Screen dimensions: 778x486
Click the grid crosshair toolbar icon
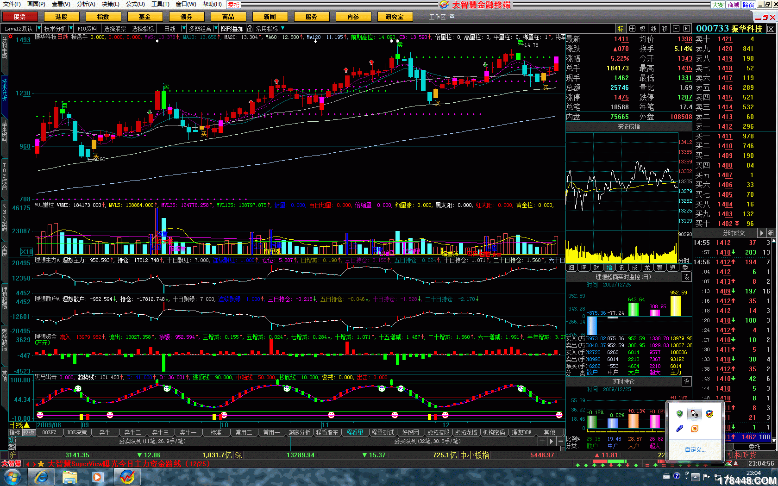632,29
